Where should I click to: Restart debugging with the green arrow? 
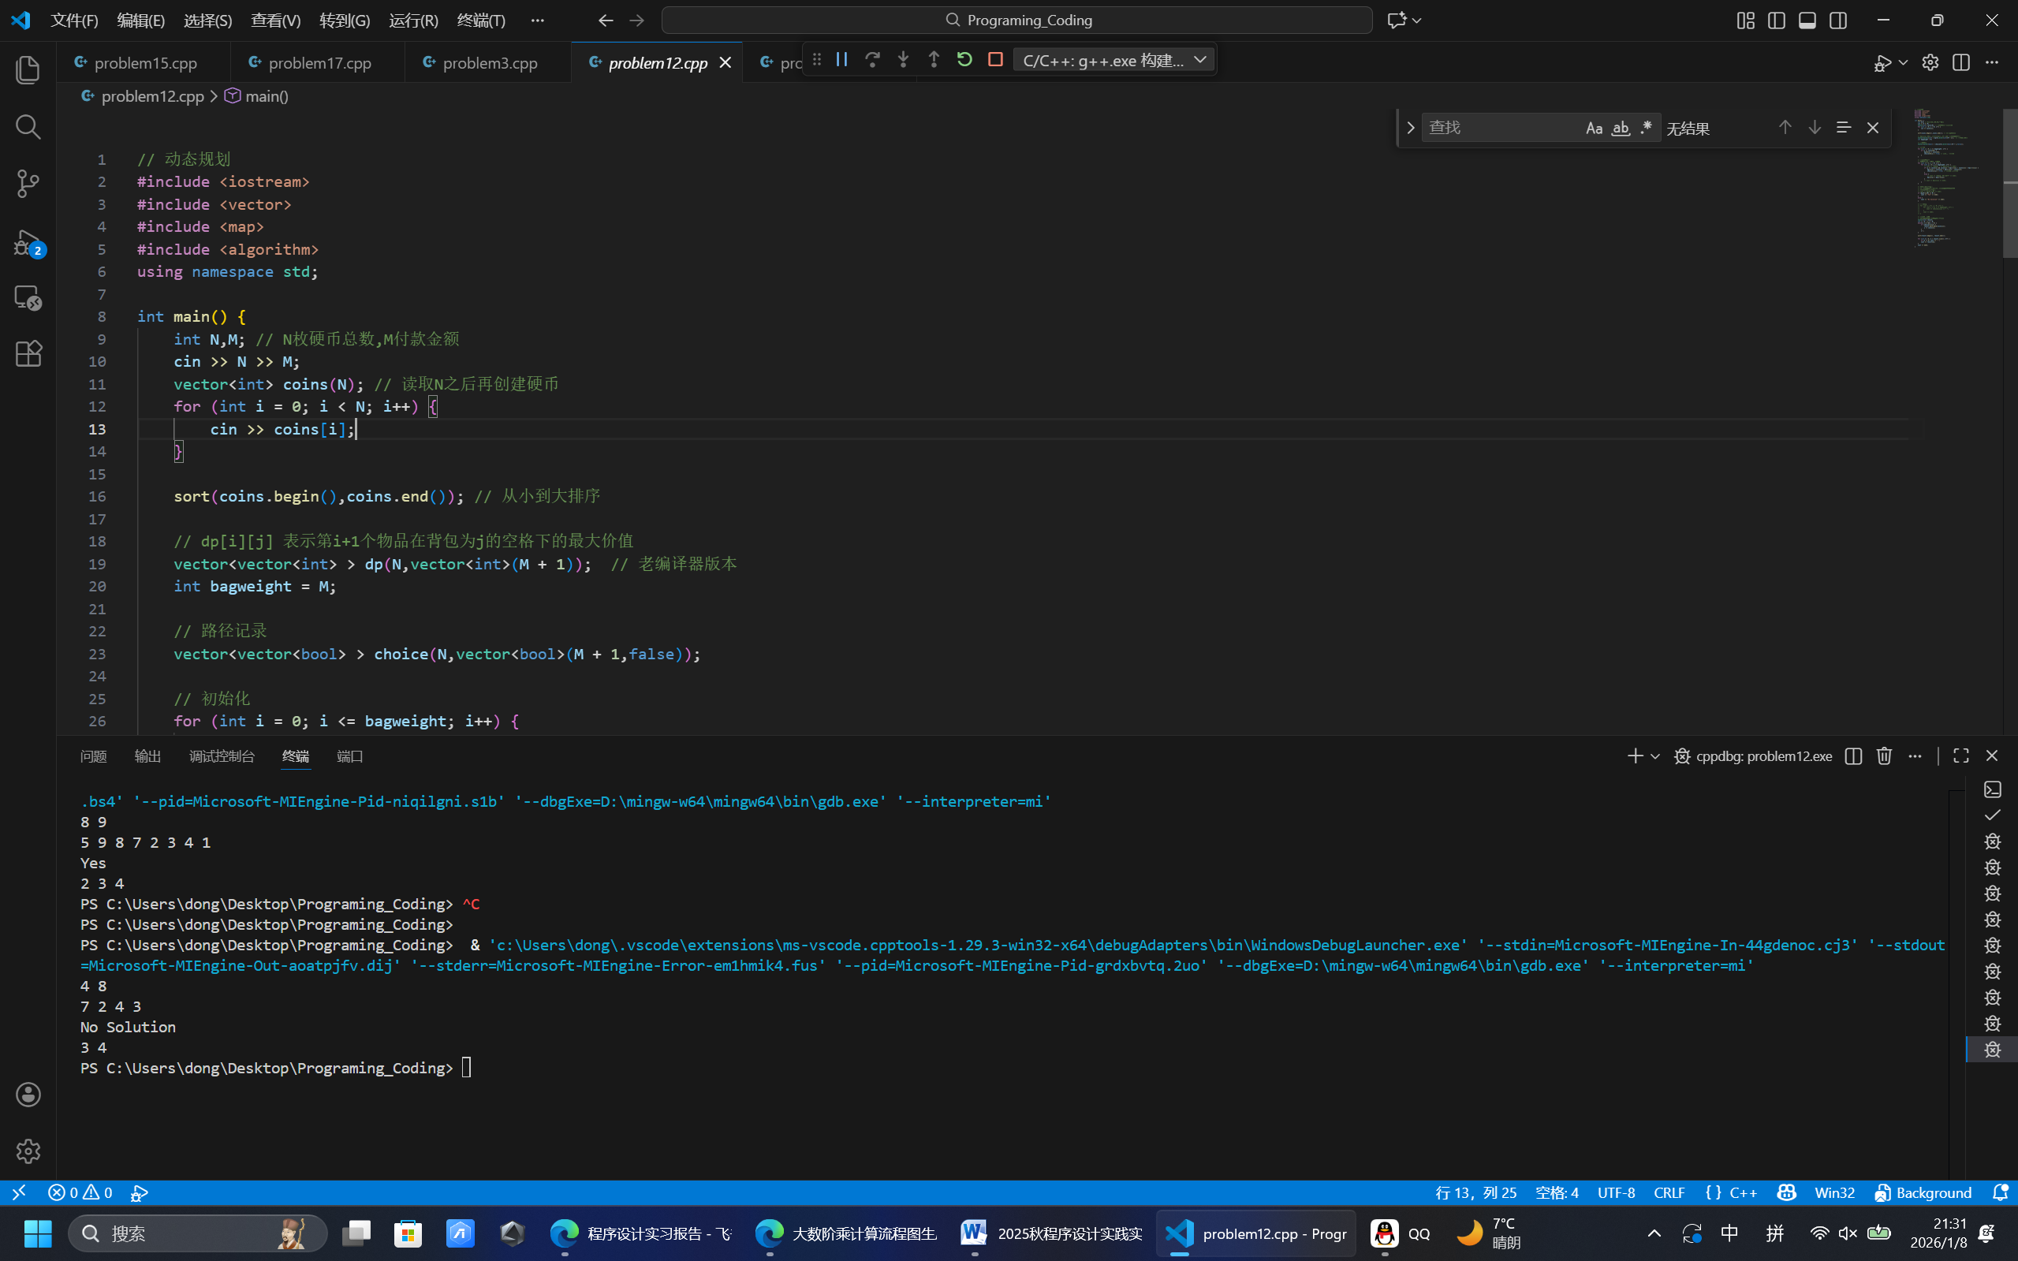tap(964, 59)
